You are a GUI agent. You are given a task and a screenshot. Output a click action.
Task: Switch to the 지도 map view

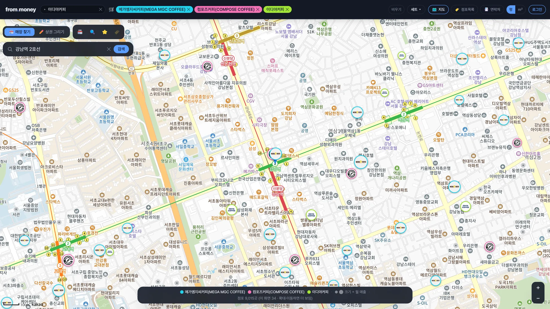(438, 9)
